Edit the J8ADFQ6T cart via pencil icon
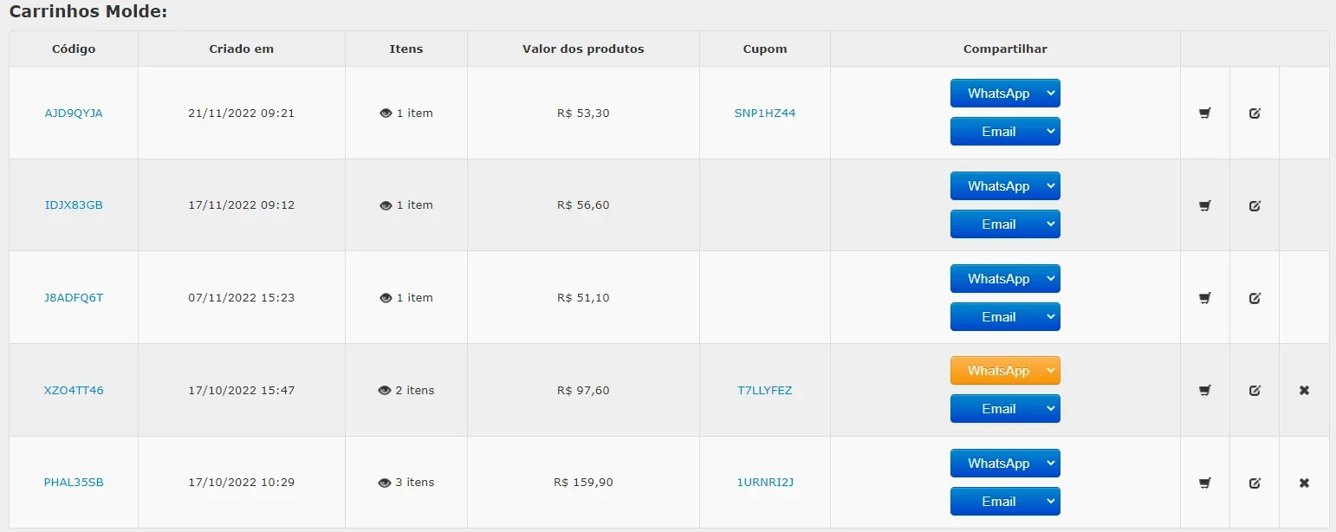1336x532 pixels. (1255, 298)
